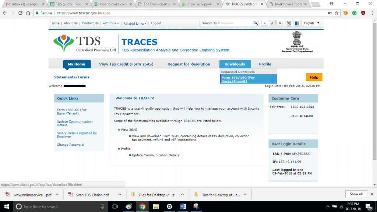Click the red shield extension icon
Screen dimensions: 377x212
click(x=363, y=13)
